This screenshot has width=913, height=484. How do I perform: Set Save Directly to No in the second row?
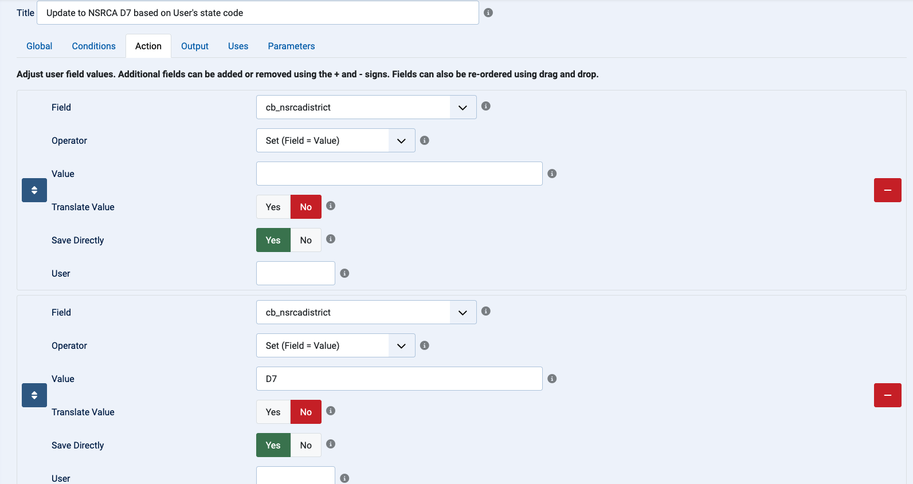tap(306, 445)
